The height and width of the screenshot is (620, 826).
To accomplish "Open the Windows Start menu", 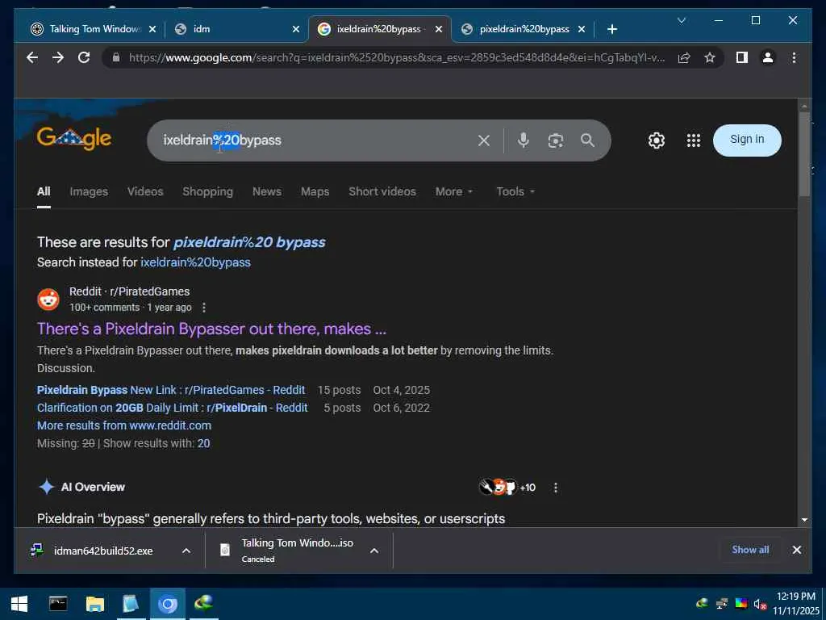I will click(19, 604).
